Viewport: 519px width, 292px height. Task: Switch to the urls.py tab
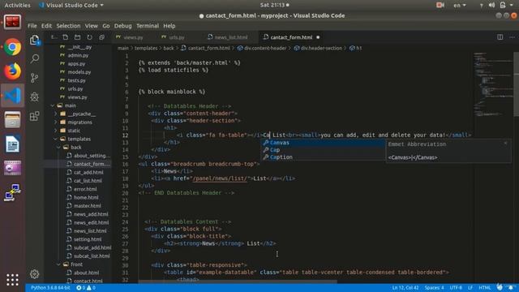coord(177,37)
